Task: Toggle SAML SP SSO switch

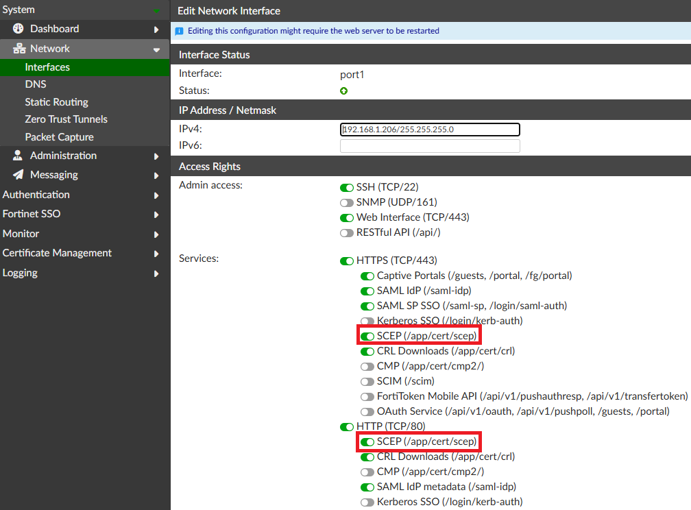Action: (x=367, y=306)
